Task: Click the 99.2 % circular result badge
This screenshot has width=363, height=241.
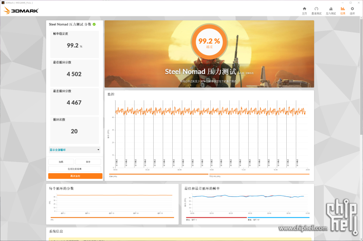Action: (209, 42)
